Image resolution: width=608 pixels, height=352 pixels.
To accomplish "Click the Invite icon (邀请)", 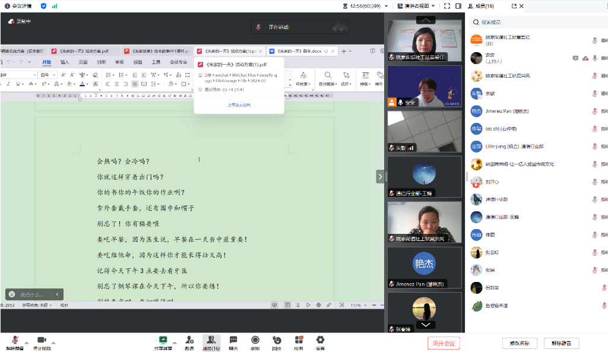I will point(189,342).
